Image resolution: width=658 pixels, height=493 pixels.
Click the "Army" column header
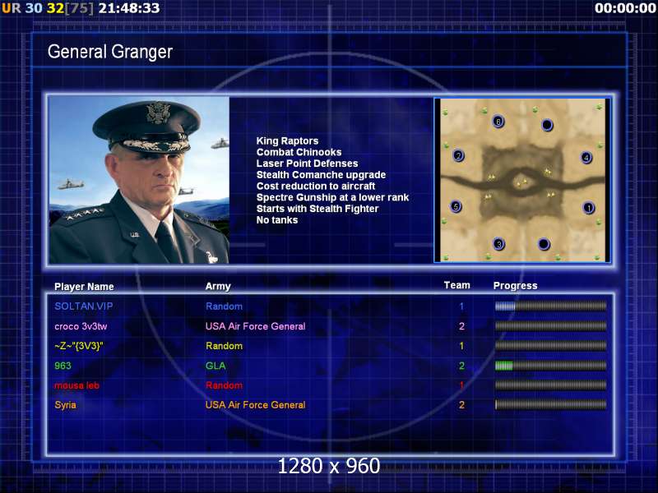[x=218, y=286]
